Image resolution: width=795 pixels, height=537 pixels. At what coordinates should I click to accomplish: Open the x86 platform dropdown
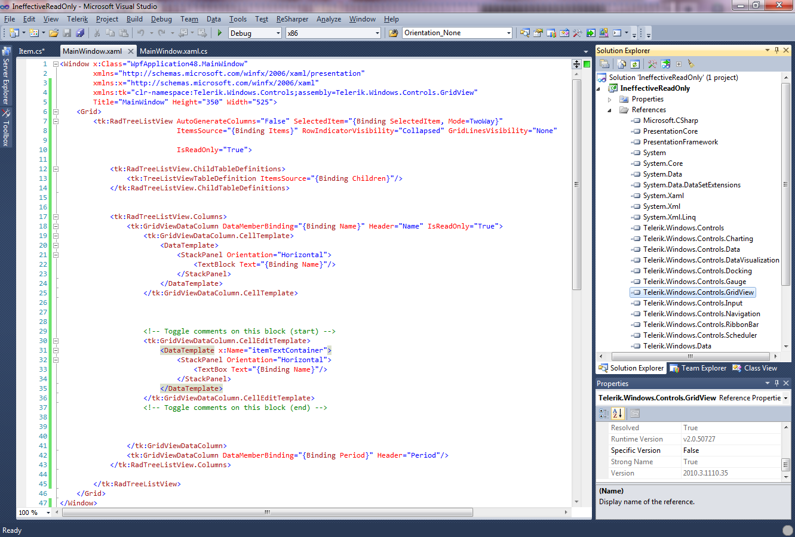377,33
